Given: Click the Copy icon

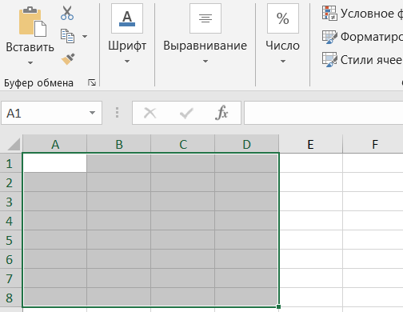Looking at the screenshot, I should pos(67,36).
